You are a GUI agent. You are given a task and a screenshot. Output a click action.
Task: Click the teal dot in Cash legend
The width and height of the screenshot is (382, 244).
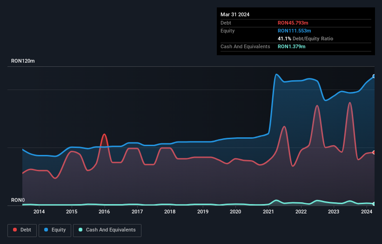[80, 230]
